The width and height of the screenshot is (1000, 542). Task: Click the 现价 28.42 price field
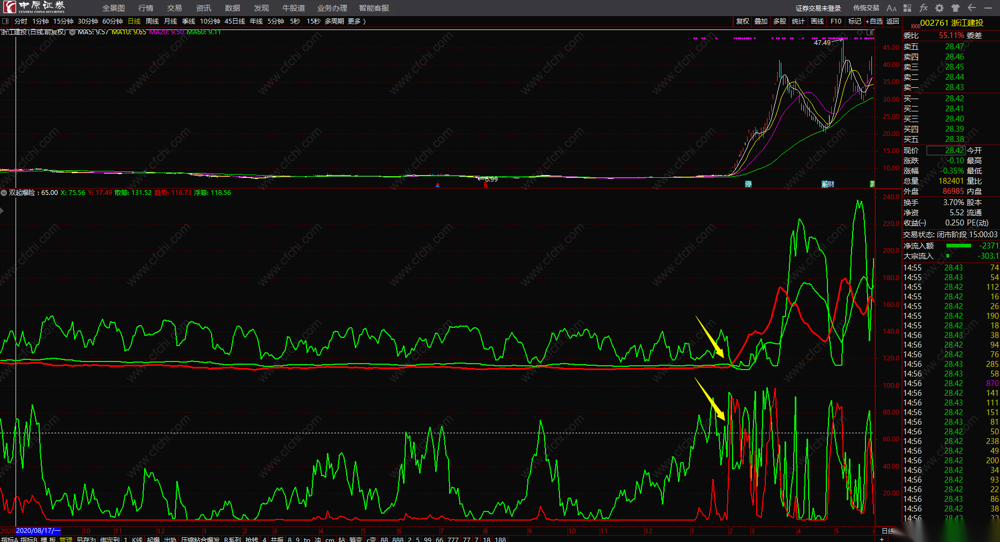pos(946,150)
